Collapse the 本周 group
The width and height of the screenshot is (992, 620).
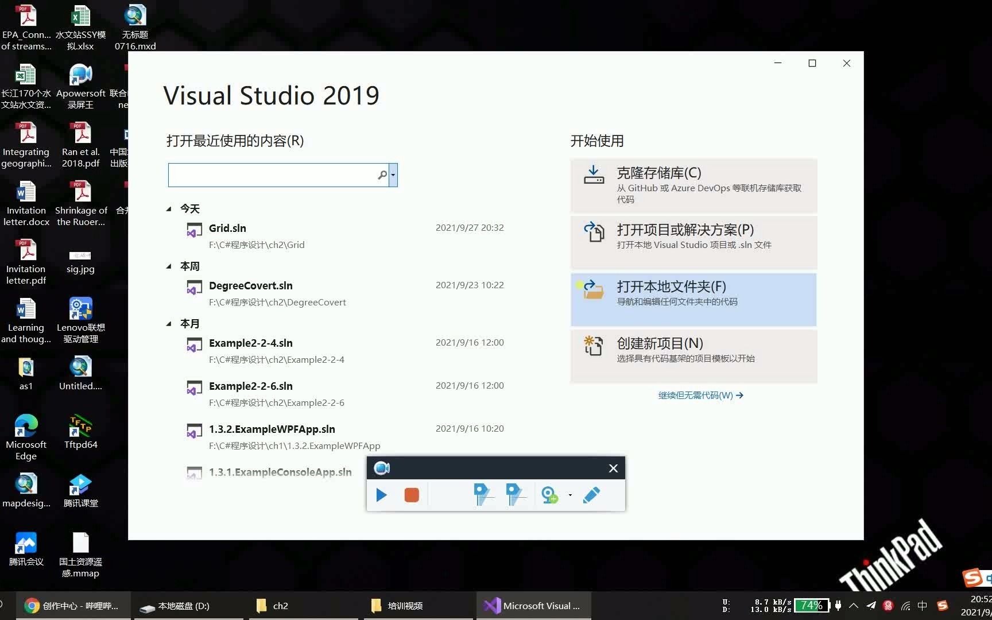pos(169,266)
